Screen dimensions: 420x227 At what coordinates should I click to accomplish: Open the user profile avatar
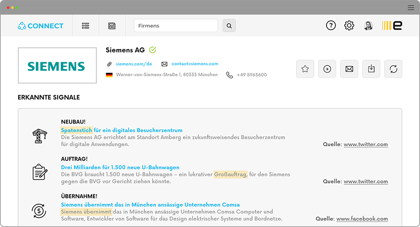coord(368,25)
